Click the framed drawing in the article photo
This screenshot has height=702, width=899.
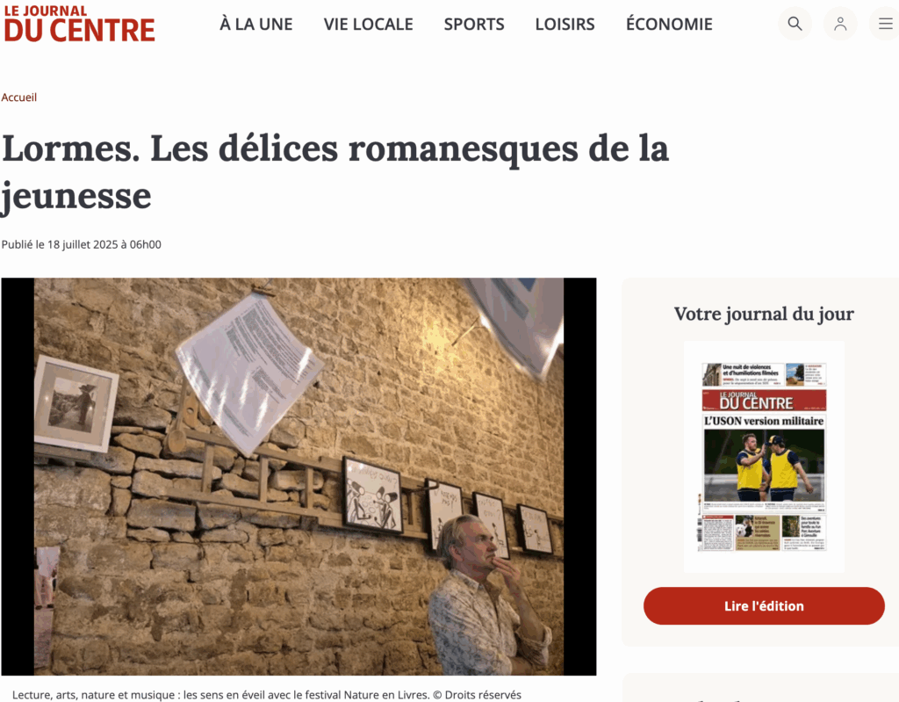pyautogui.click(x=371, y=496)
